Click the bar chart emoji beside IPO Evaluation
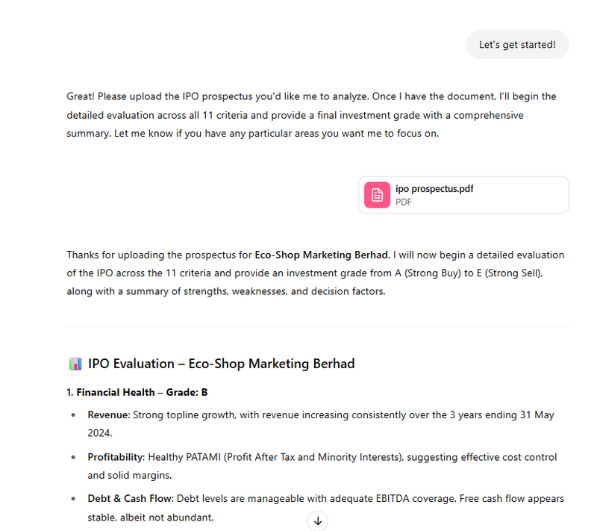597x531 pixels. coord(75,364)
